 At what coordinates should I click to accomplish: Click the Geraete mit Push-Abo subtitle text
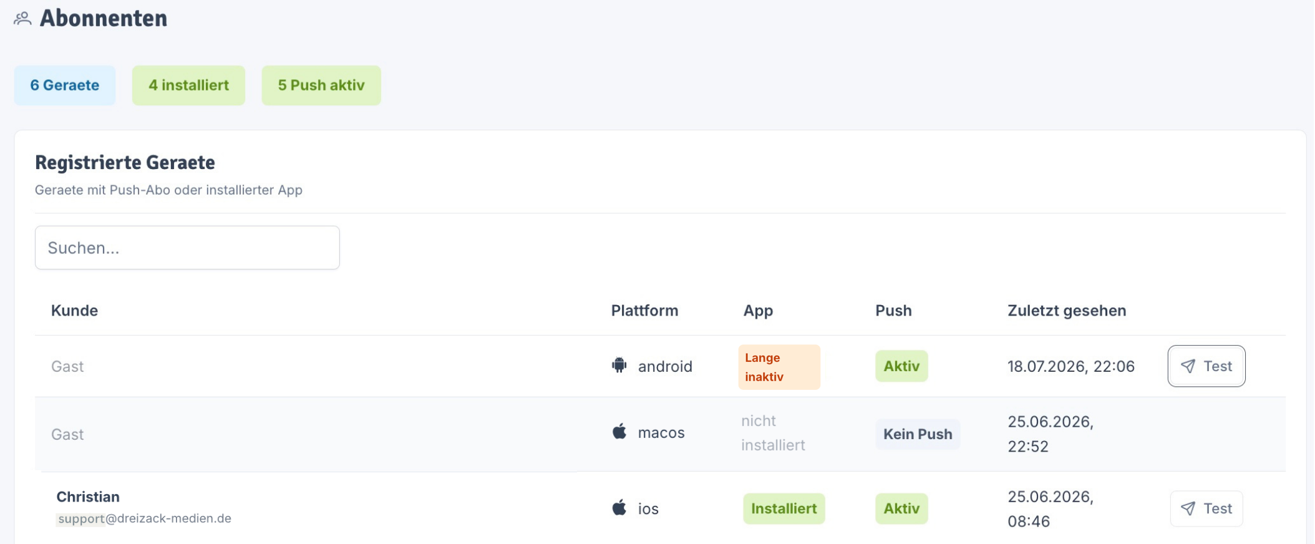(168, 190)
